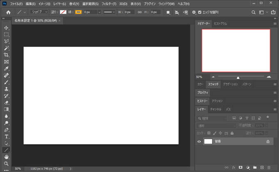The height and width of the screenshot is (172, 279).
Task: Create a new layer group folder
Action: tap(255, 167)
